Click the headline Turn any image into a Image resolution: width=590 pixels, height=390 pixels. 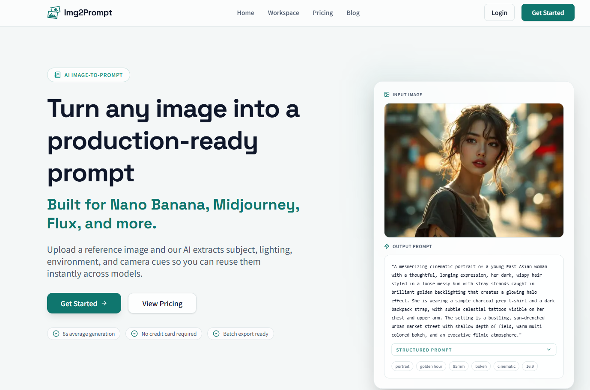[x=173, y=109]
